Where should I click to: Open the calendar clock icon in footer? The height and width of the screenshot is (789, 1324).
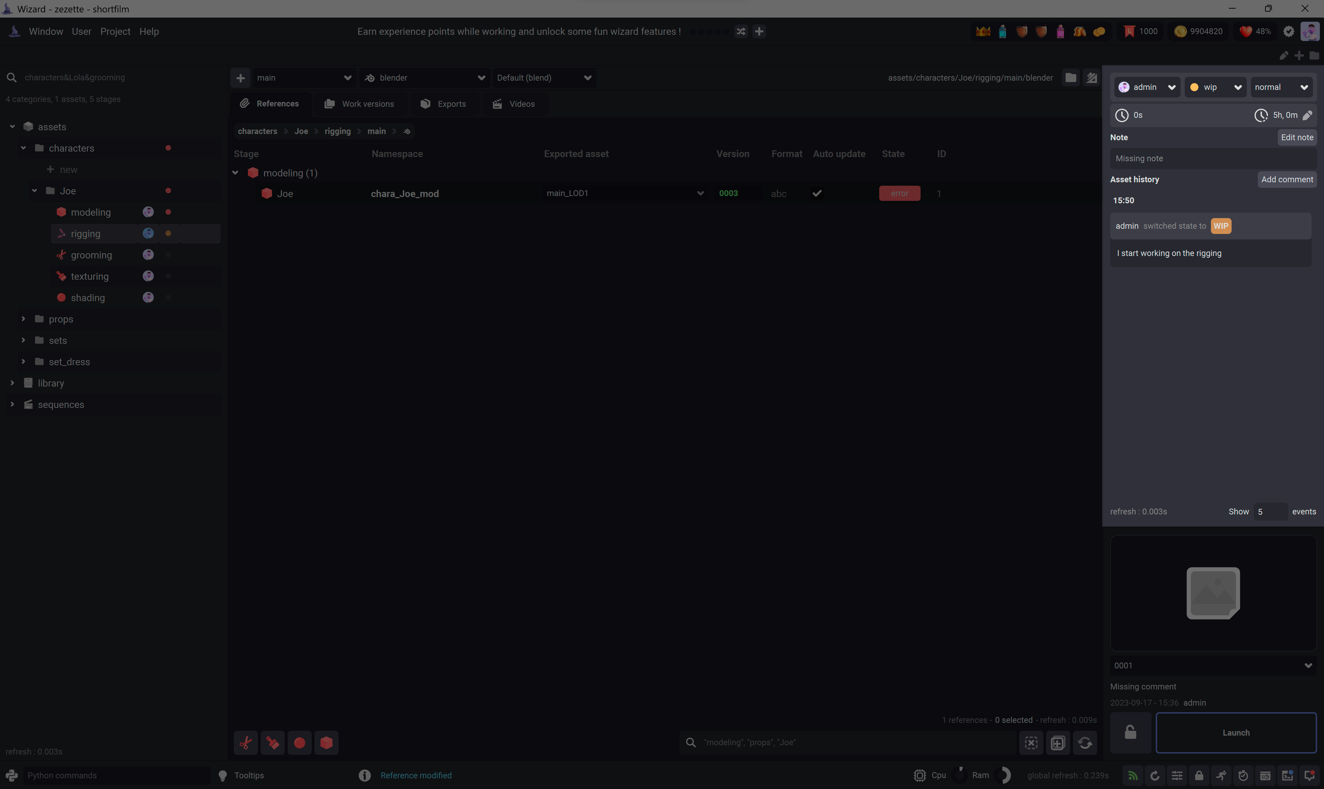pyautogui.click(x=1265, y=776)
